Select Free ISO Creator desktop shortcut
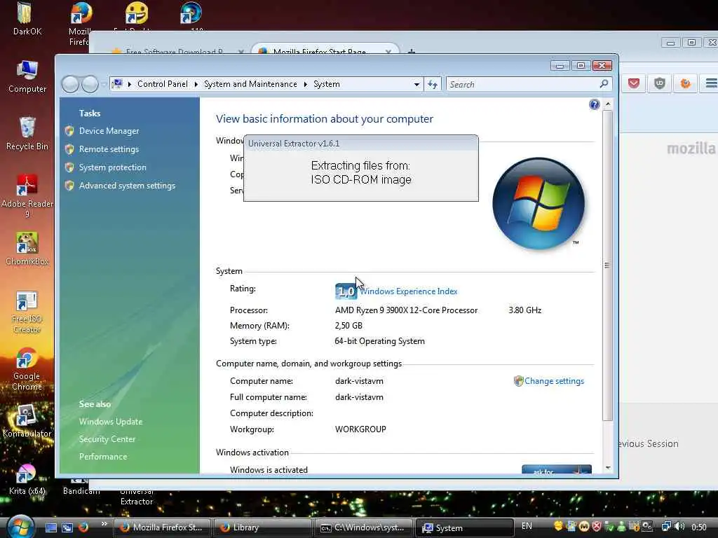The image size is (718, 538). [27, 312]
